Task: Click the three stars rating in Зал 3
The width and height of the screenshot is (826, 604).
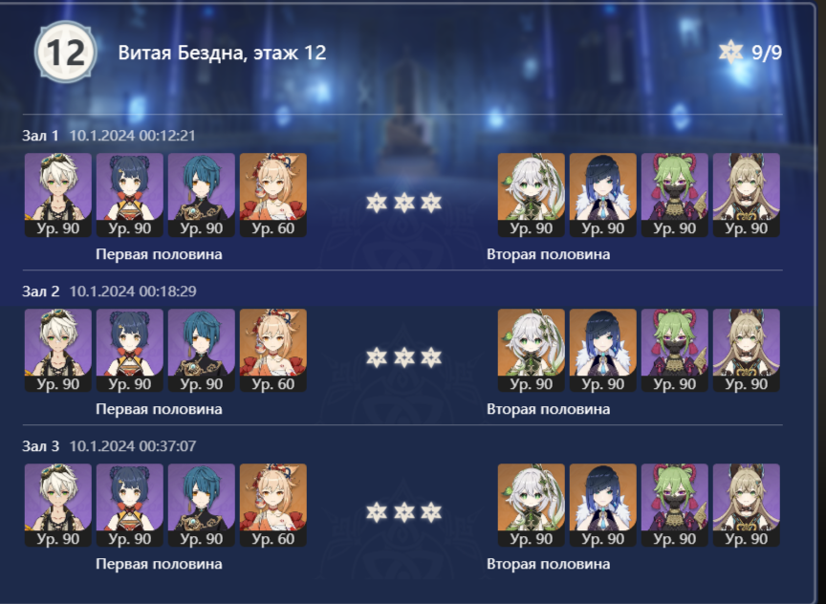Action: 403,512
